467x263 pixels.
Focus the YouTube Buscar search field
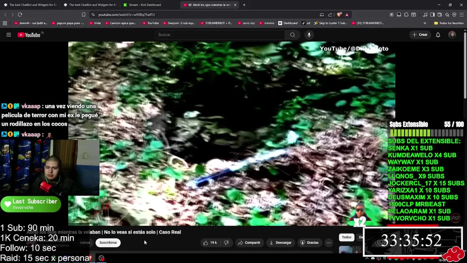(220, 35)
